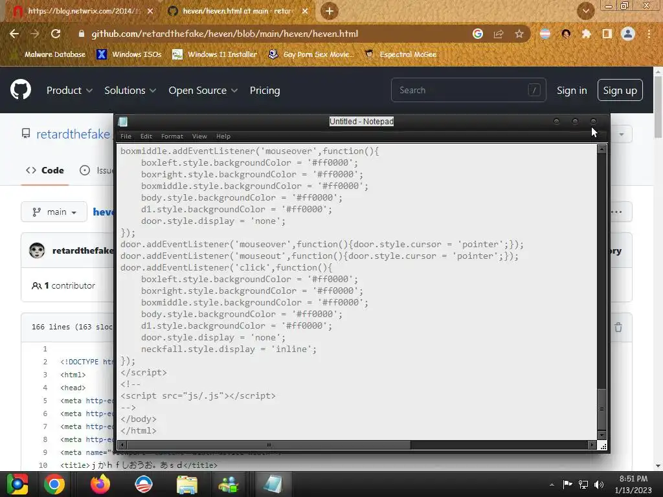Open the Windows ISOs bookmark
Viewport: 663px width, 497px height.
point(129,54)
